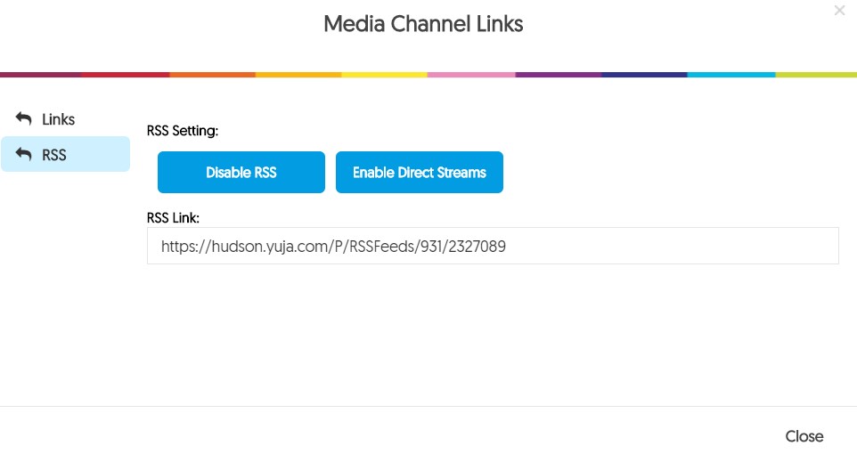Select the RSS tab label
This screenshot has width=857, height=454.
tap(54, 155)
